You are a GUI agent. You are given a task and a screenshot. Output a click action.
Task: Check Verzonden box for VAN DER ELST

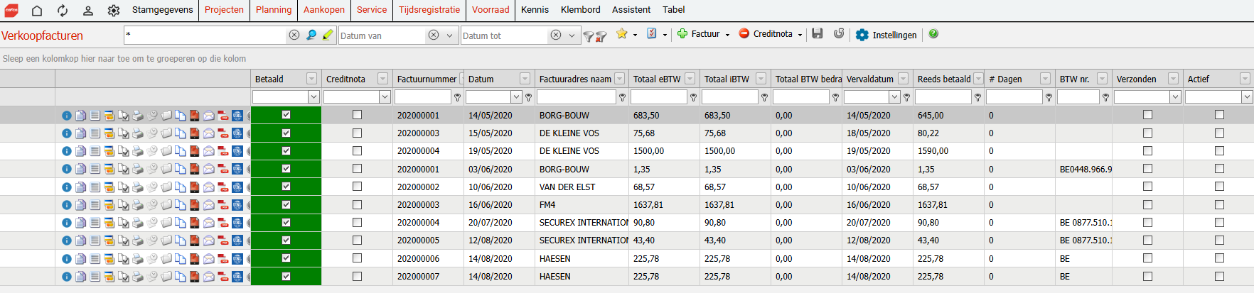(x=1147, y=187)
